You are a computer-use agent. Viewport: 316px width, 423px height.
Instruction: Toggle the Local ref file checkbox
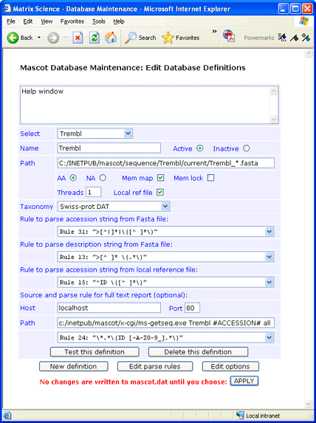coord(160,193)
